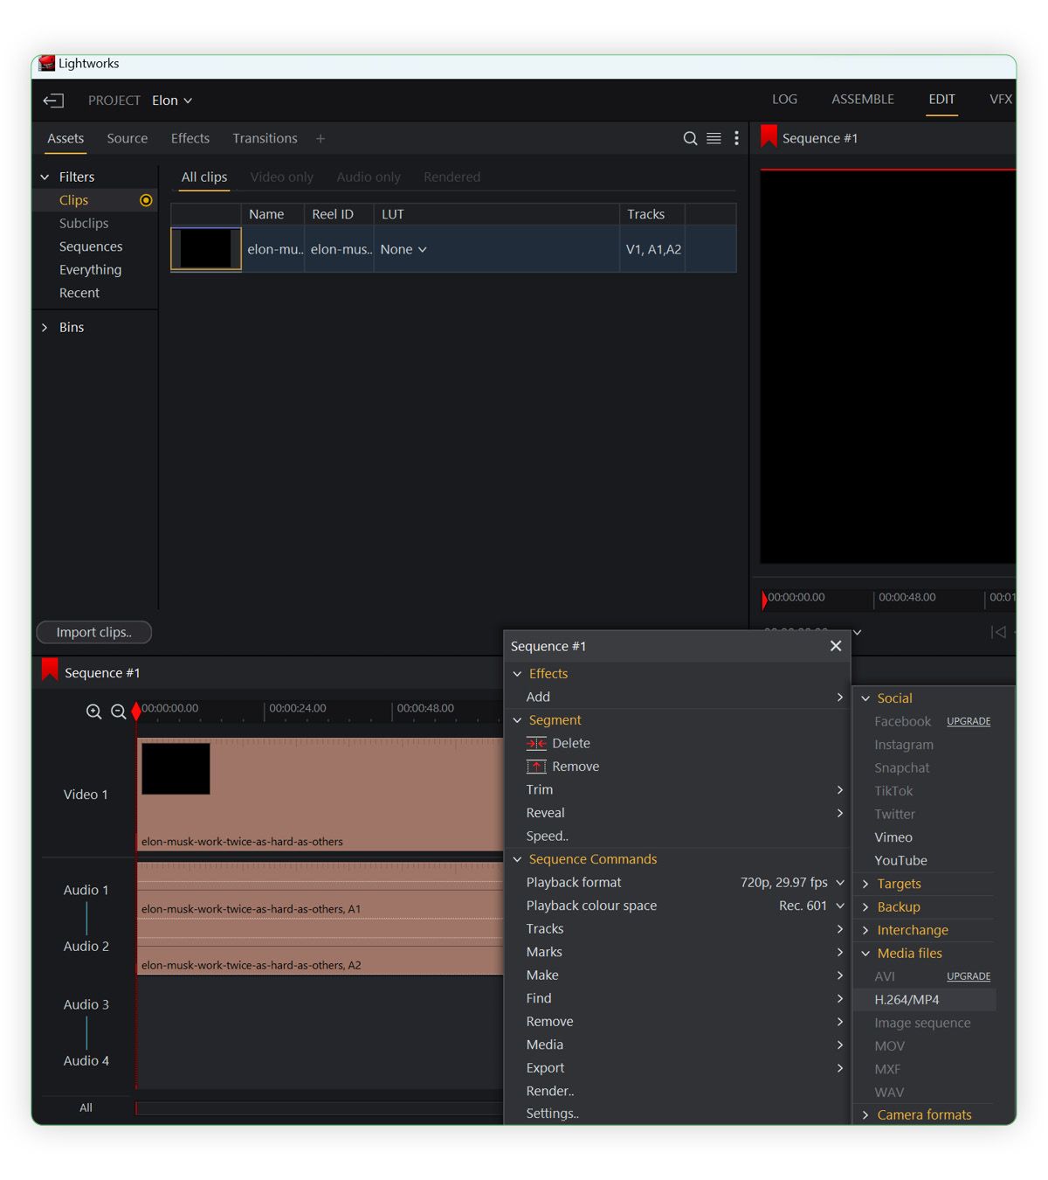
Task: Collapse the Segment section
Action: [517, 720]
